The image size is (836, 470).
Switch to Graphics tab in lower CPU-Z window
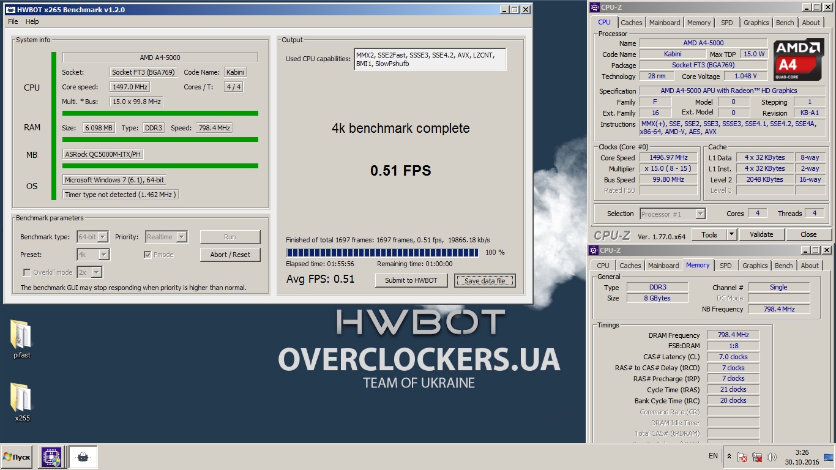pos(755,266)
